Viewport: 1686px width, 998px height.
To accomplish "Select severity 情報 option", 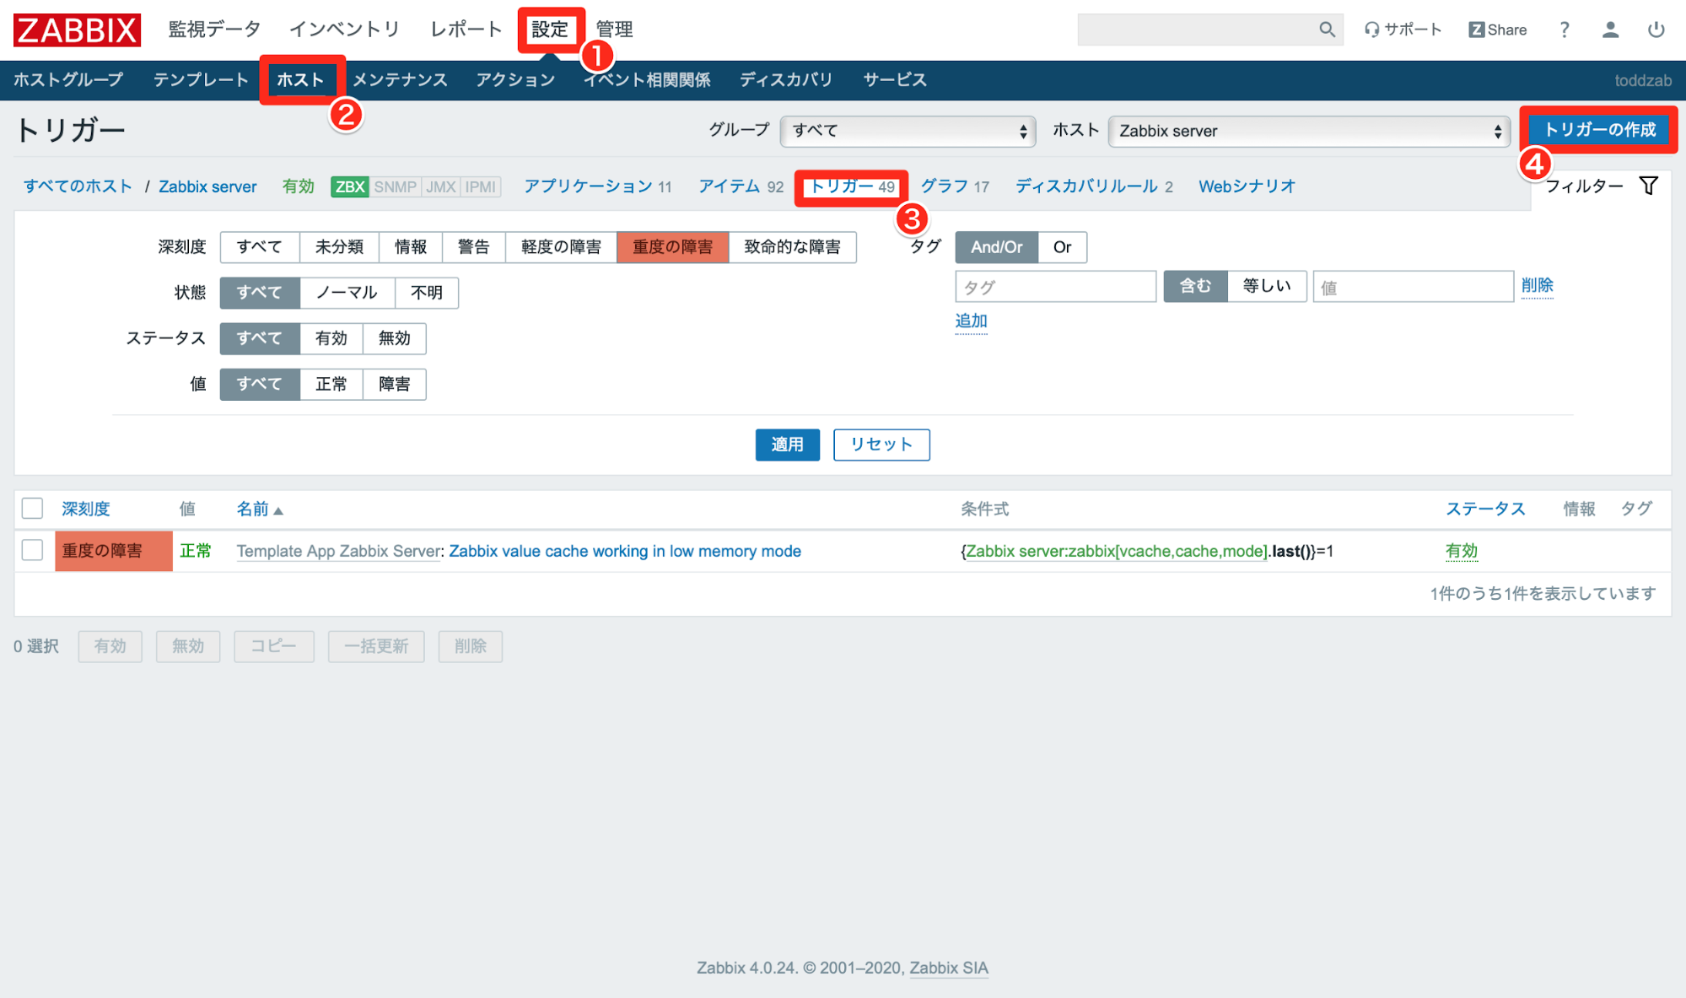I will point(411,247).
